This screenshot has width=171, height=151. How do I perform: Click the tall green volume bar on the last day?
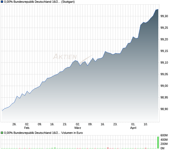[158, 142]
